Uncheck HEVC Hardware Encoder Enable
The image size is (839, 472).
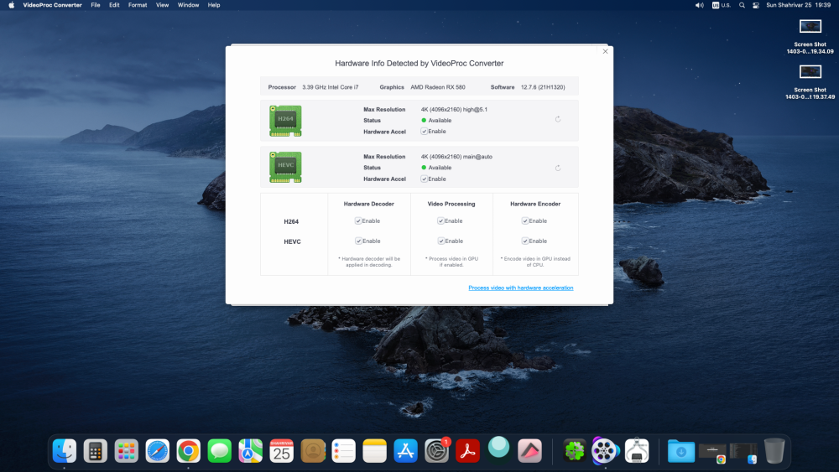[525, 241]
